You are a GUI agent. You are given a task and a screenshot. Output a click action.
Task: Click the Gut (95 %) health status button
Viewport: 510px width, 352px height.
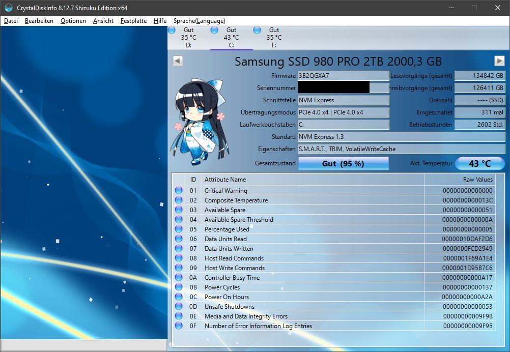click(343, 163)
